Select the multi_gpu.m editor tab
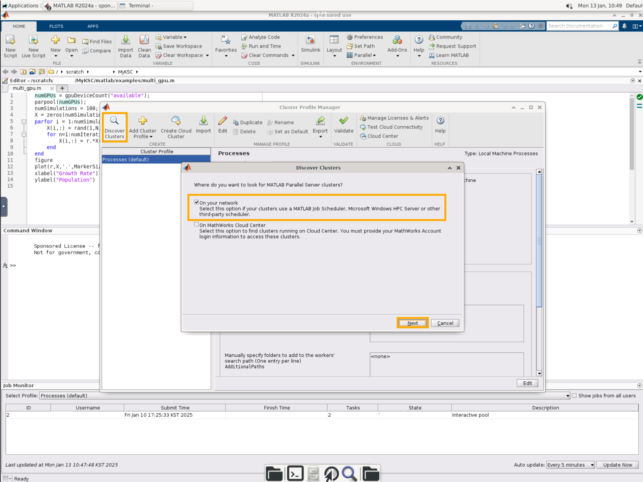Screen dimensions: 643x482 point(27,88)
